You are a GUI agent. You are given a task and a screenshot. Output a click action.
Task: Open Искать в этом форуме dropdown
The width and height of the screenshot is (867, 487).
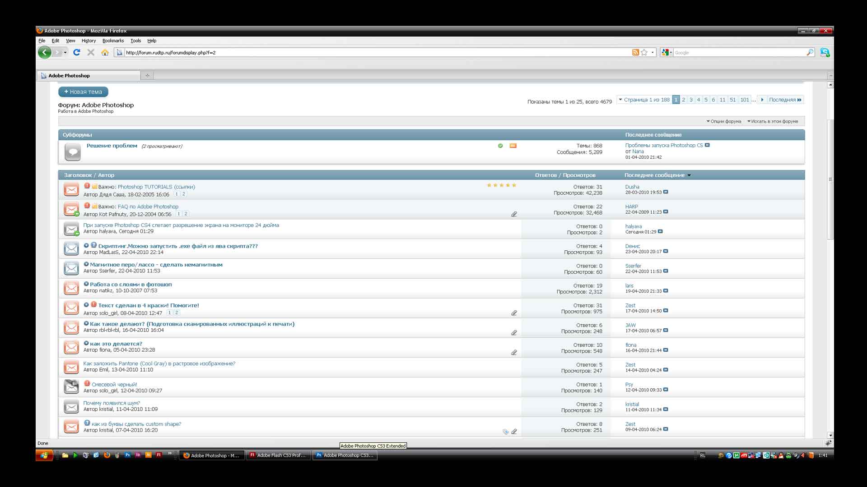(773, 121)
